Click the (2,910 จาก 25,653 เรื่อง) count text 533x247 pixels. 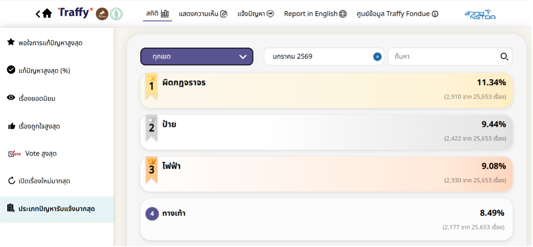tap(475, 97)
